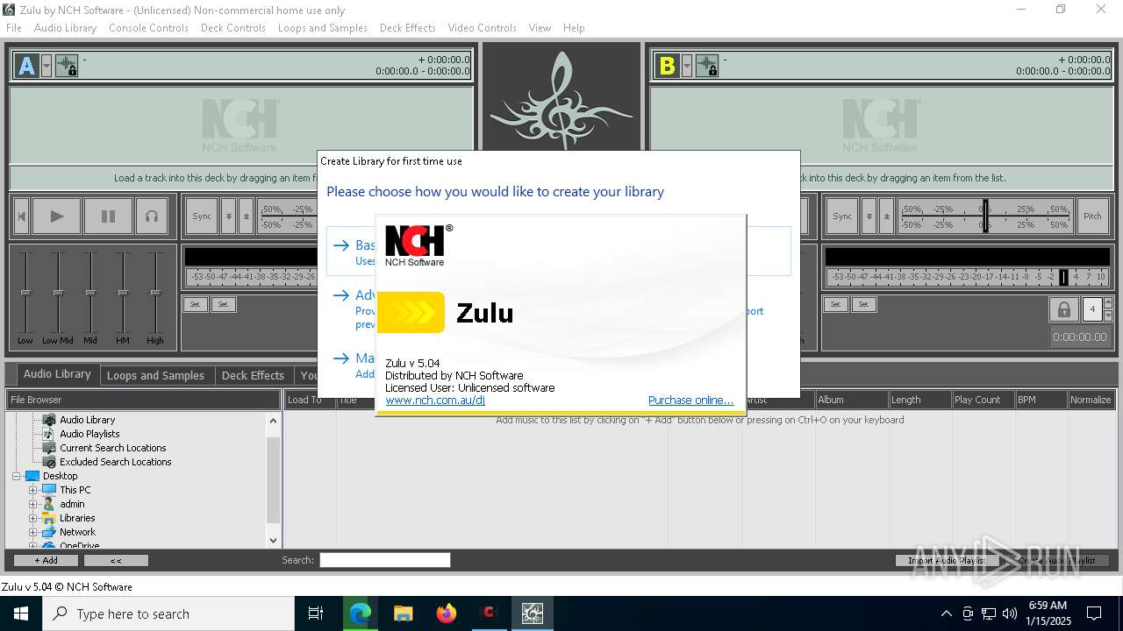
Task: Click the + Add button
Action: [x=46, y=560]
